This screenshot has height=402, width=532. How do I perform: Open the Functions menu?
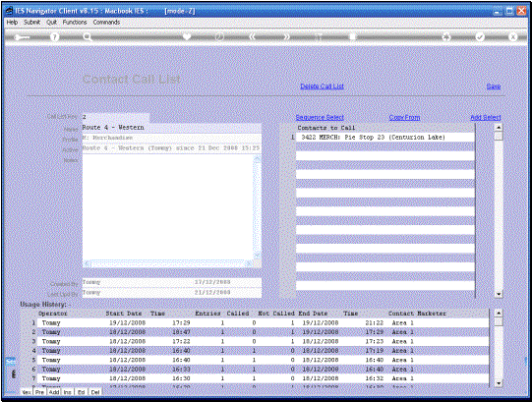pos(75,22)
